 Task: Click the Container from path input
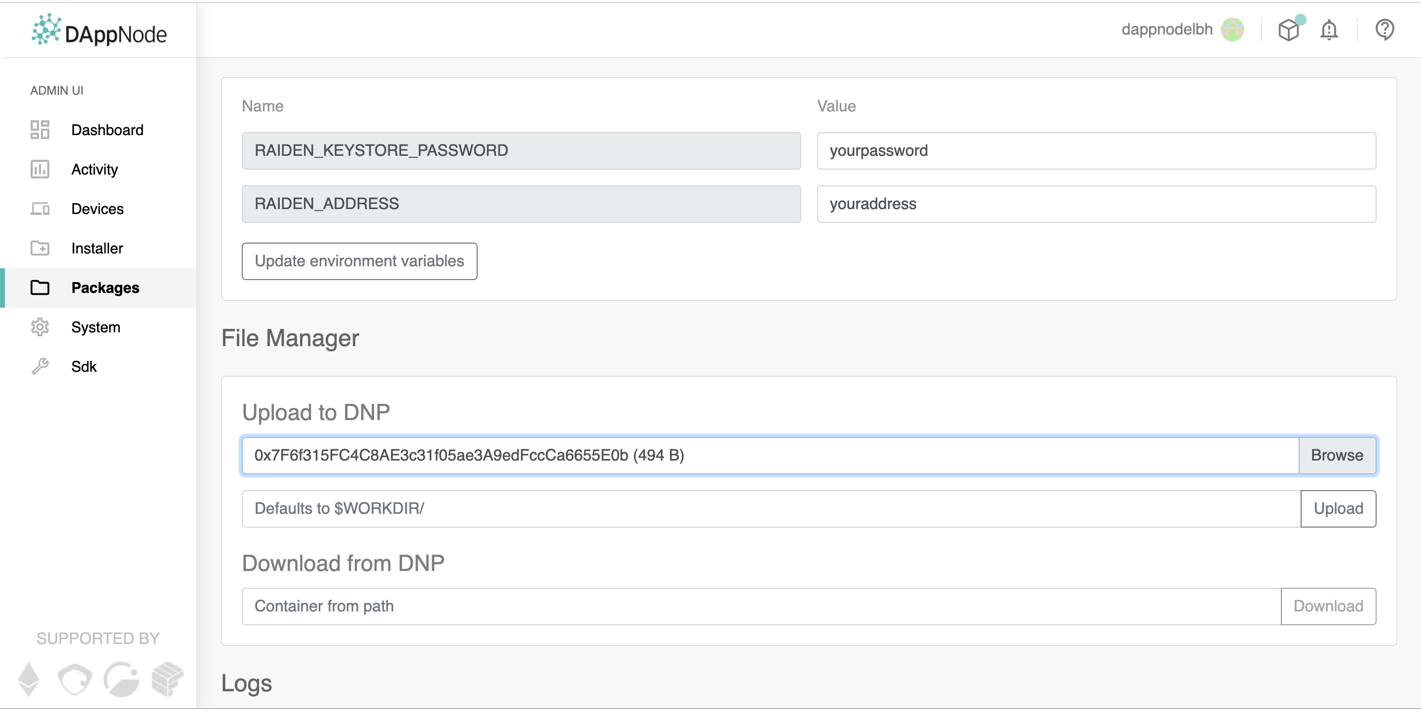760,606
